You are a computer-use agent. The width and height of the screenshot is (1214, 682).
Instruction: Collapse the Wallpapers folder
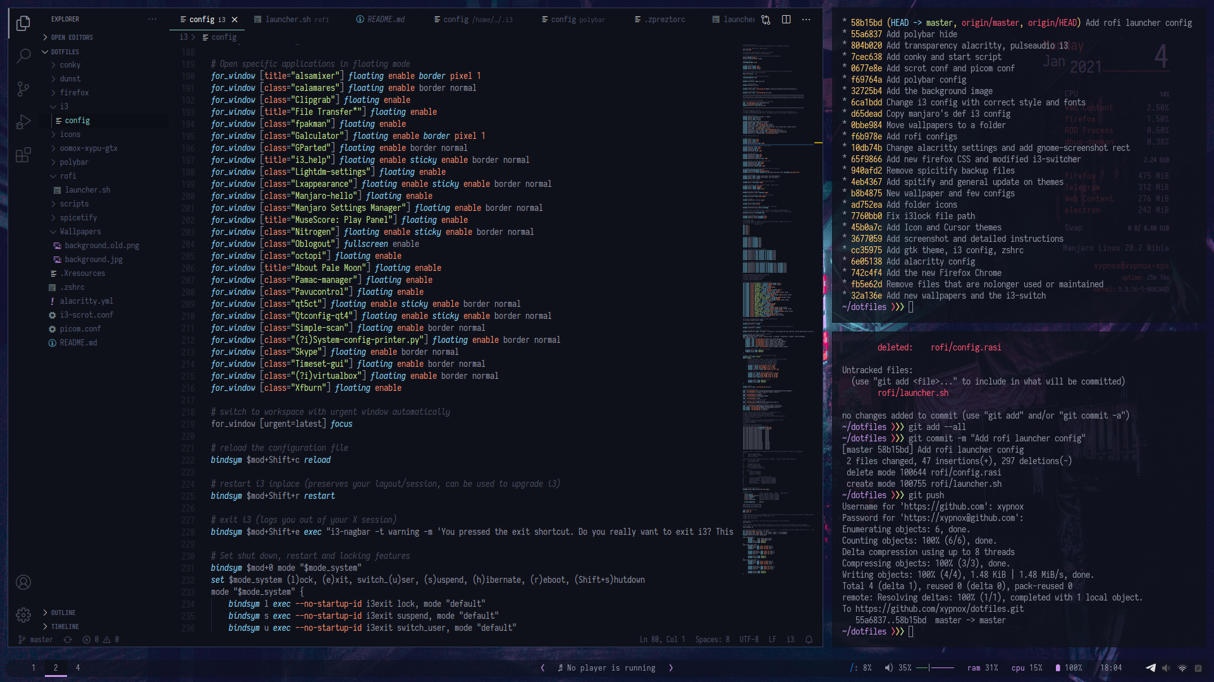(80, 232)
